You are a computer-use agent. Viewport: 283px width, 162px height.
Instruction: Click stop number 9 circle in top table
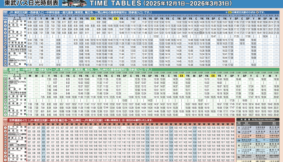coord(6,33)
